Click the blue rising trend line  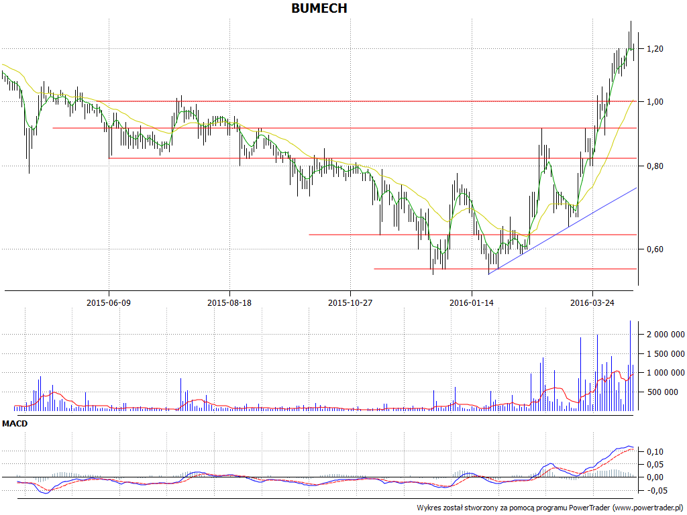tap(563, 231)
